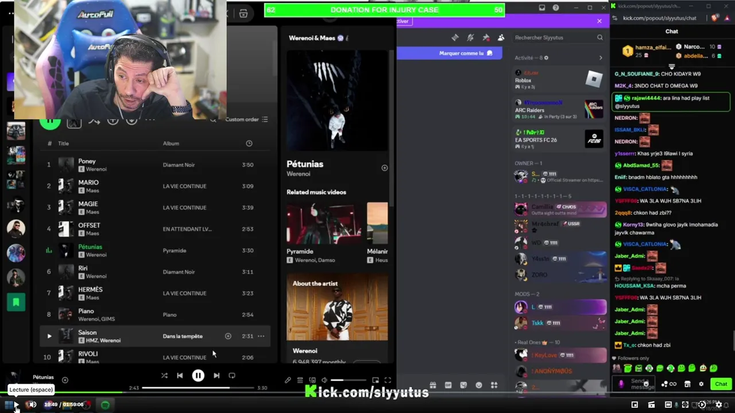Adjust the Spotify volume slider
The width and height of the screenshot is (735, 413).
click(x=349, y=380)
